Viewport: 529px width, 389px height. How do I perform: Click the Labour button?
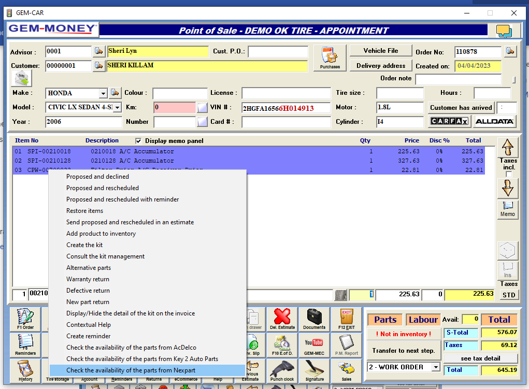423,320
